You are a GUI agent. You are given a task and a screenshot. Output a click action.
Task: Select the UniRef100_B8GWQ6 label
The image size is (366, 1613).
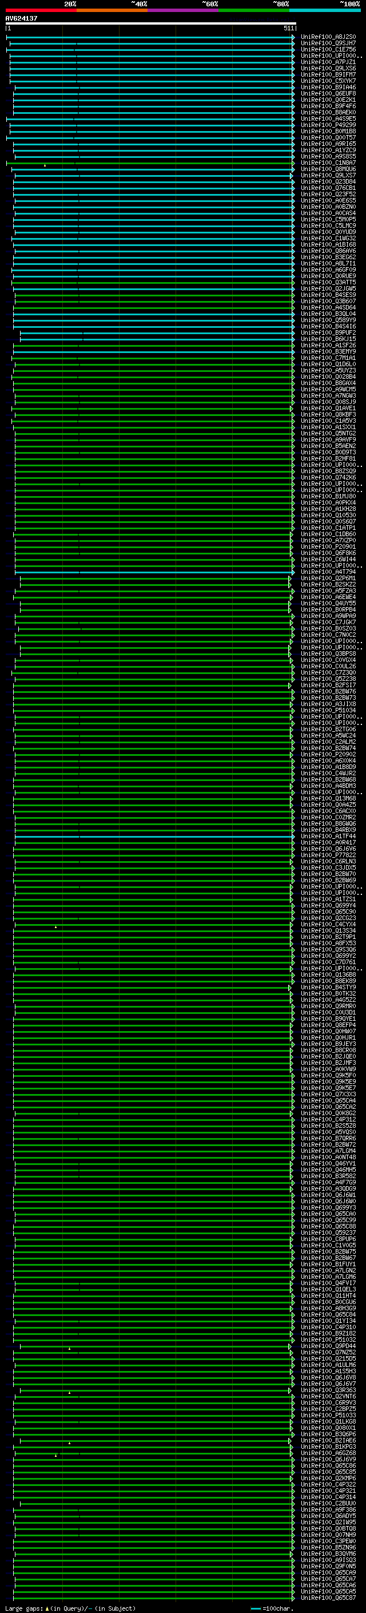[x=328, y=824]
